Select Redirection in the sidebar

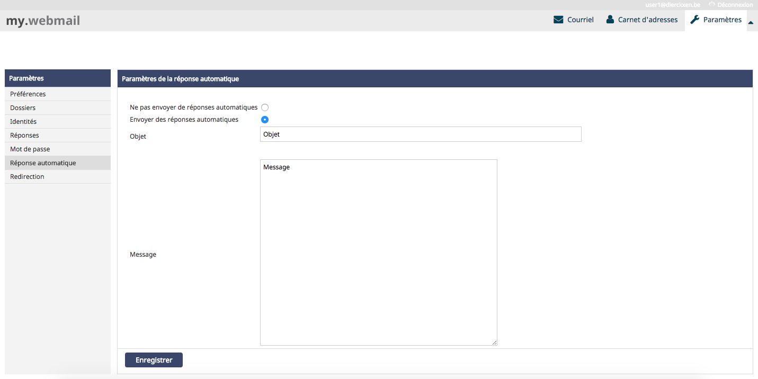coord(27,177)
